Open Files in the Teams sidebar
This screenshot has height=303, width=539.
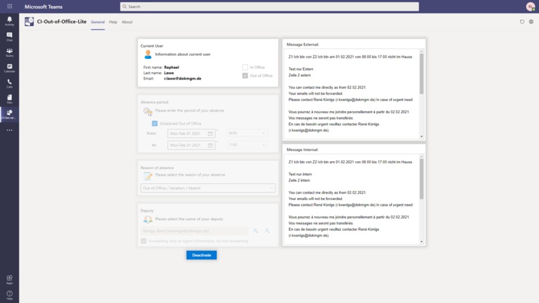[9, 99]
